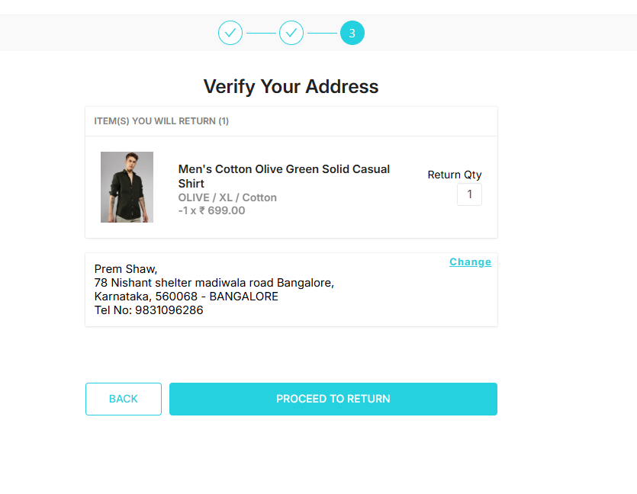
Task: Select the step 3 circle indicator
Action: click(352, 33)
